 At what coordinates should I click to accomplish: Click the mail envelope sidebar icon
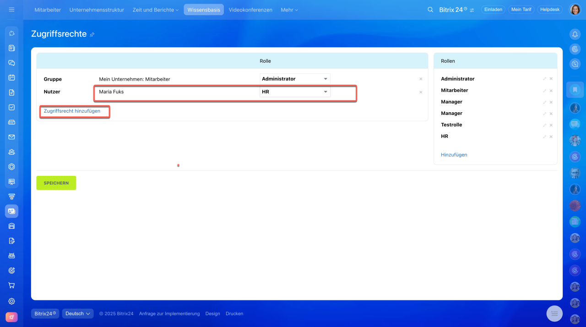12,137
